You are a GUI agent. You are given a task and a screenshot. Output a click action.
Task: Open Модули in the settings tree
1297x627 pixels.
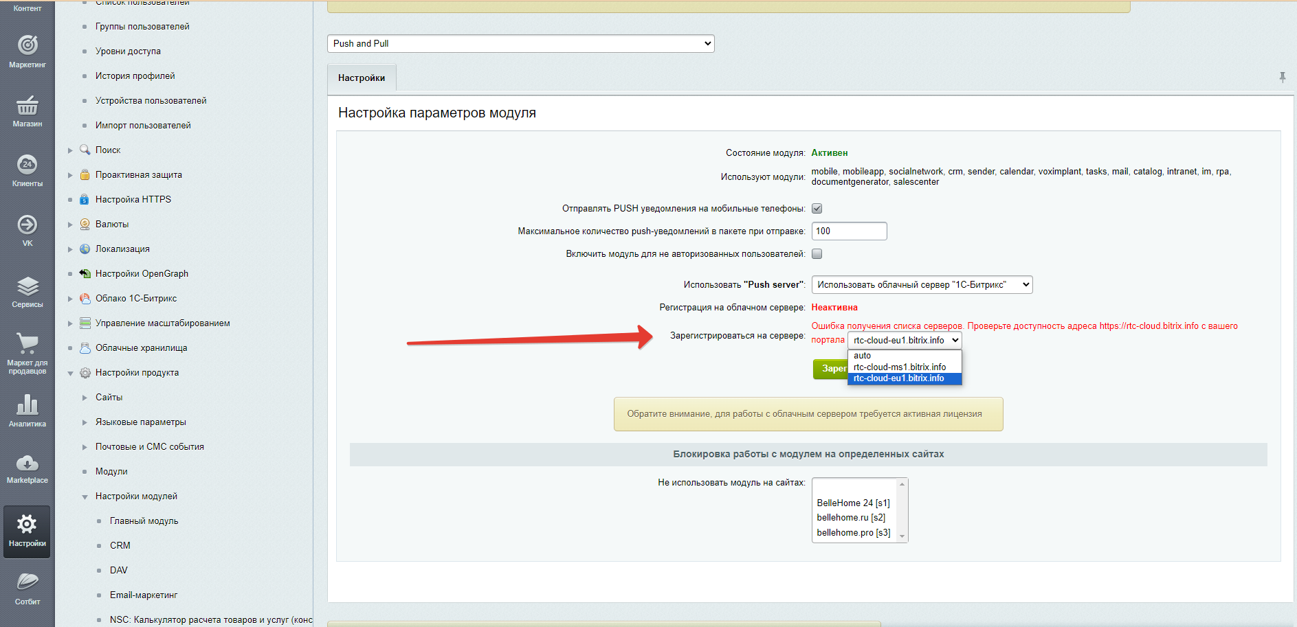pyautogui.click(x=111, y=471)
